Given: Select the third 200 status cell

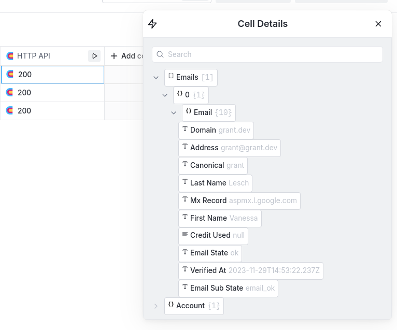Looking at the screenshot, I should [x=52, y=111].
